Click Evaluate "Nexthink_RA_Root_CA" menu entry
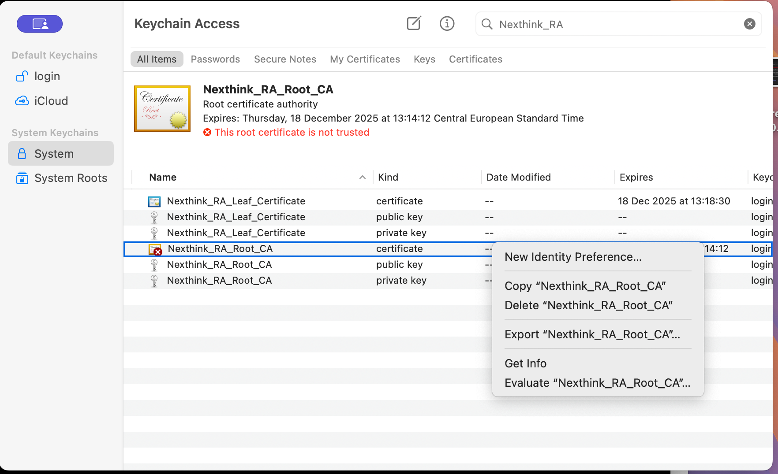This screenshot has height=474, width=778. [597, 383]
